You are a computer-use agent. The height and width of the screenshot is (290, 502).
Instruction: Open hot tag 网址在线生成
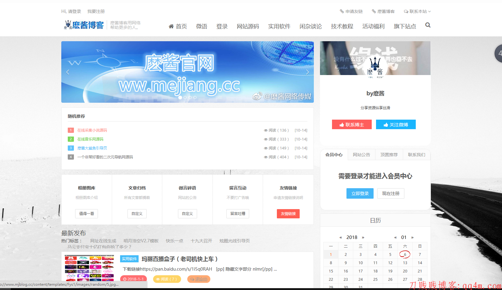pos(103,241)
